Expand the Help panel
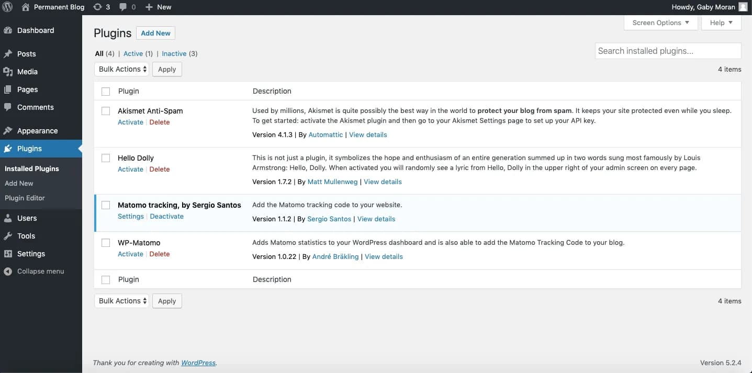 (721, 22)
